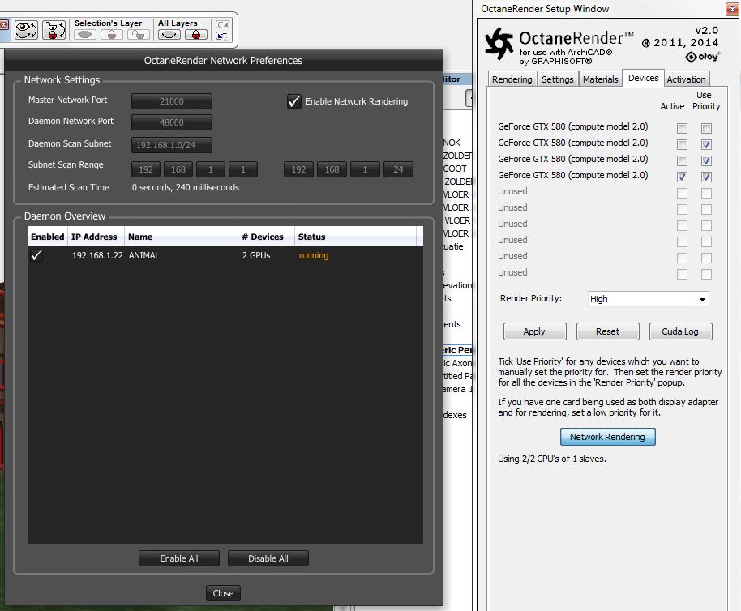This screenshot has height=611, width=741.
Task: Click the last octet 24 in Subnet Scan Range
Action: 398,169
